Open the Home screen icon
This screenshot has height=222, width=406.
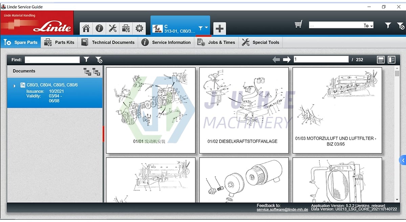(86, 28)
